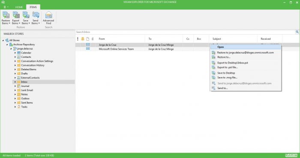Collapse the All Stores tree node
Image resolution: width=300 pixels, height=158 pixels.
click(3, 40)
